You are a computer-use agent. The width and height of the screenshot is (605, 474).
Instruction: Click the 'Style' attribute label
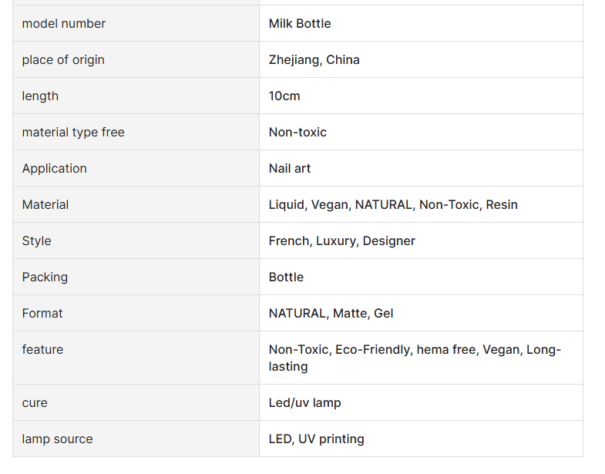[37, 241]
